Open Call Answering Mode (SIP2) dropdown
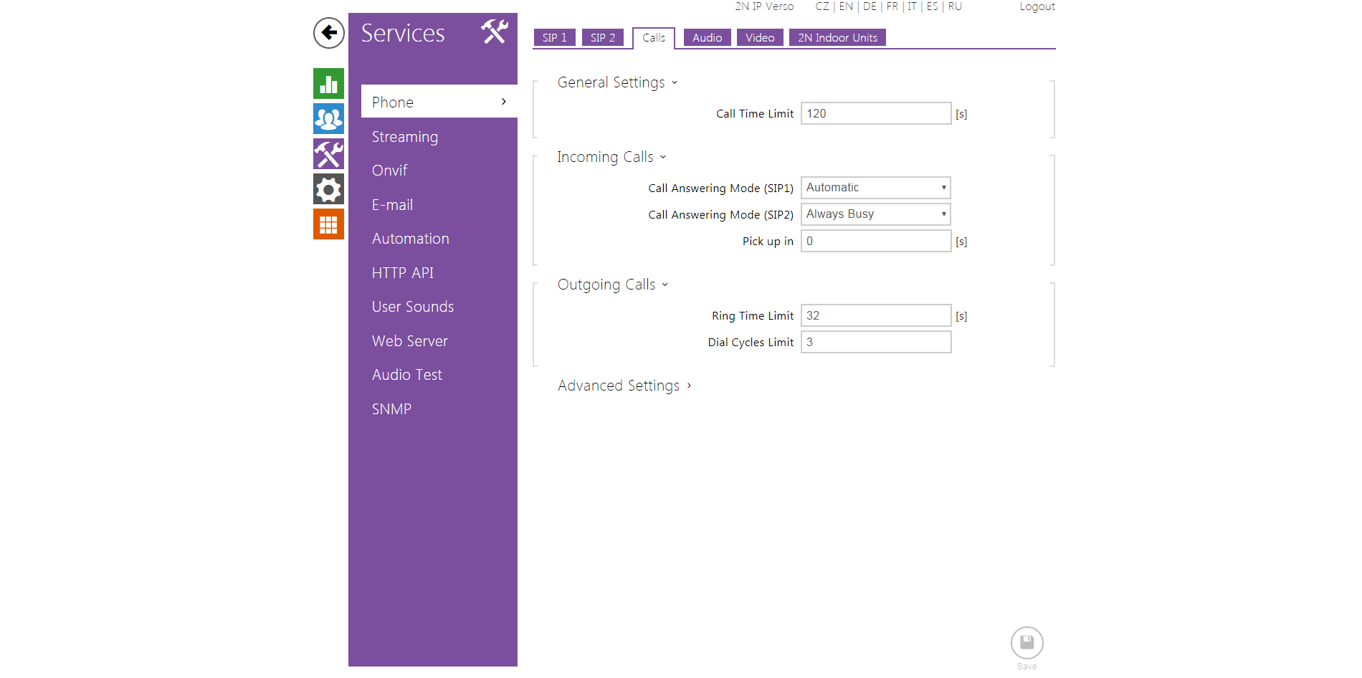The height and width of the screenshot is (678, 1362). pos(875,214)
